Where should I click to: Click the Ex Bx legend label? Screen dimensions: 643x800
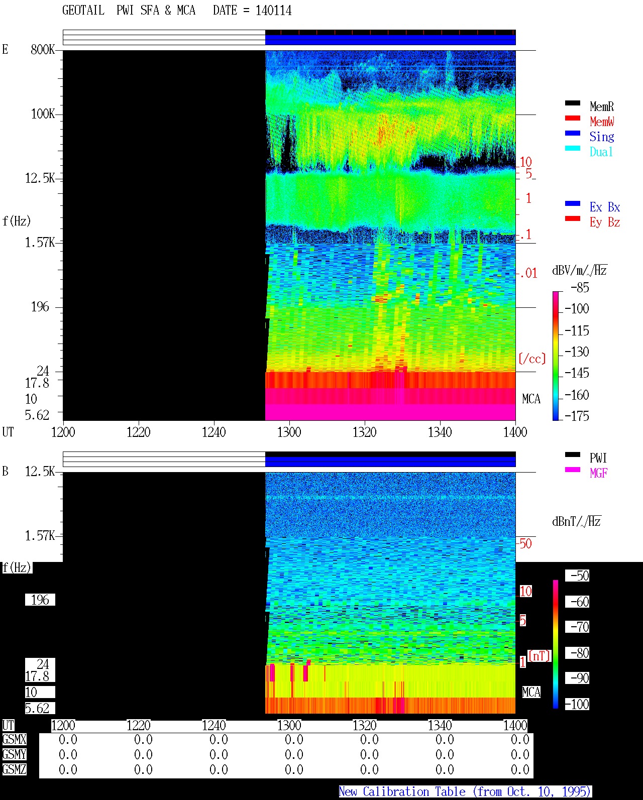[x=605, y=207]
